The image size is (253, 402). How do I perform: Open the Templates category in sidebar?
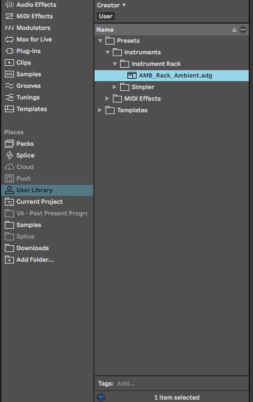(32, 109)
